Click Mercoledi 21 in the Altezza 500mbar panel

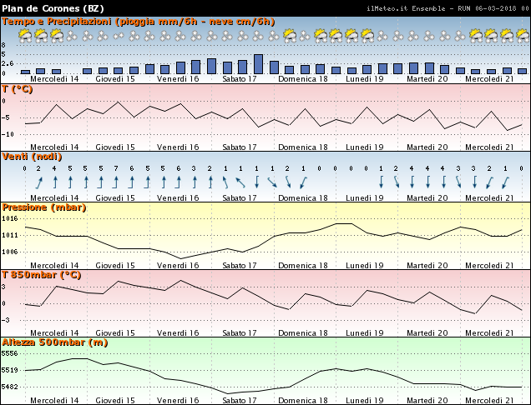pyautogui.click(x=489, y=400)
